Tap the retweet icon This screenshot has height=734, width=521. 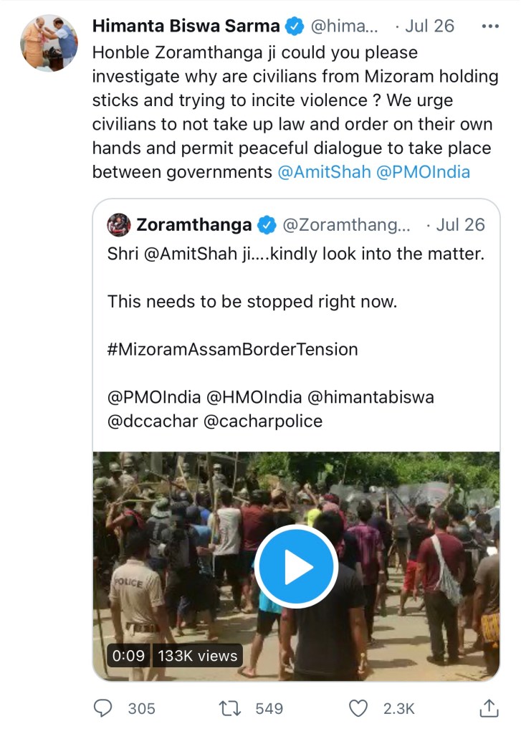coord(230,708)
